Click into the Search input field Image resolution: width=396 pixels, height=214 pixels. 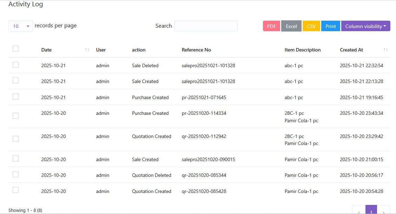tap(206, 26)
